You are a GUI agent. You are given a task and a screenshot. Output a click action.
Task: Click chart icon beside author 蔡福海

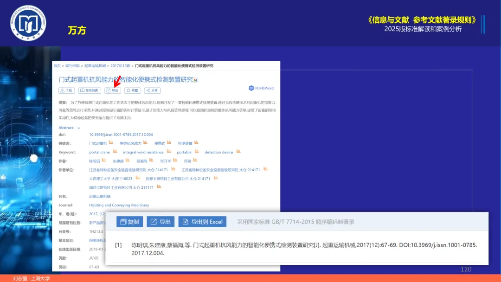click(151, 160)
